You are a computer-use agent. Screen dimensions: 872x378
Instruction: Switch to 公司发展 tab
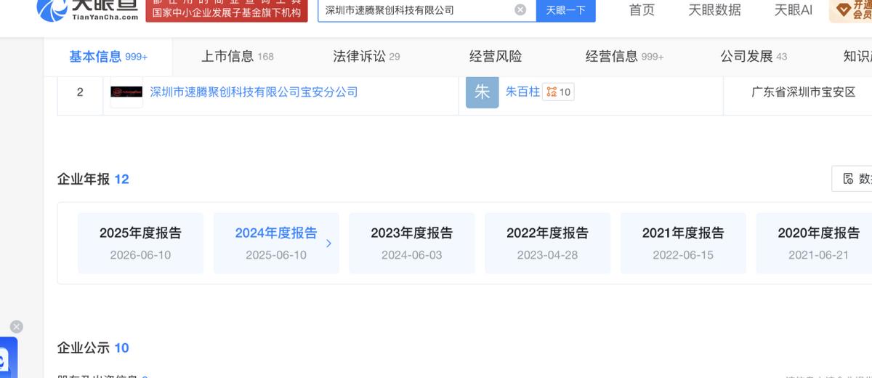coord(754,57)
